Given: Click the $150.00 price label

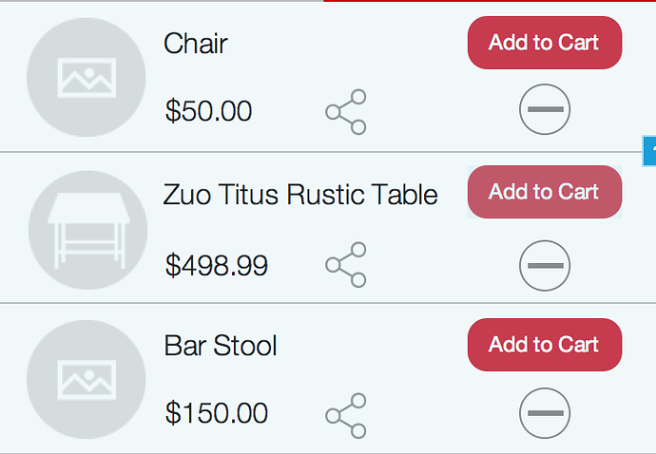Looking at the screenshot, I should 217,412.
